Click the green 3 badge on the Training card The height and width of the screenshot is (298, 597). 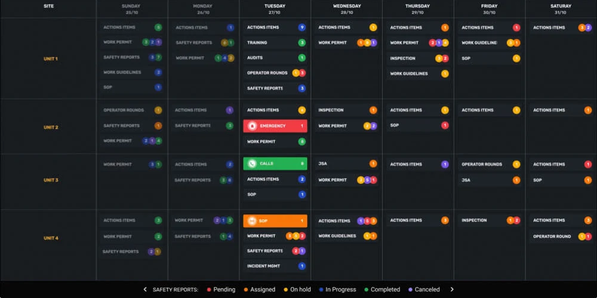[x=302, y=42]
